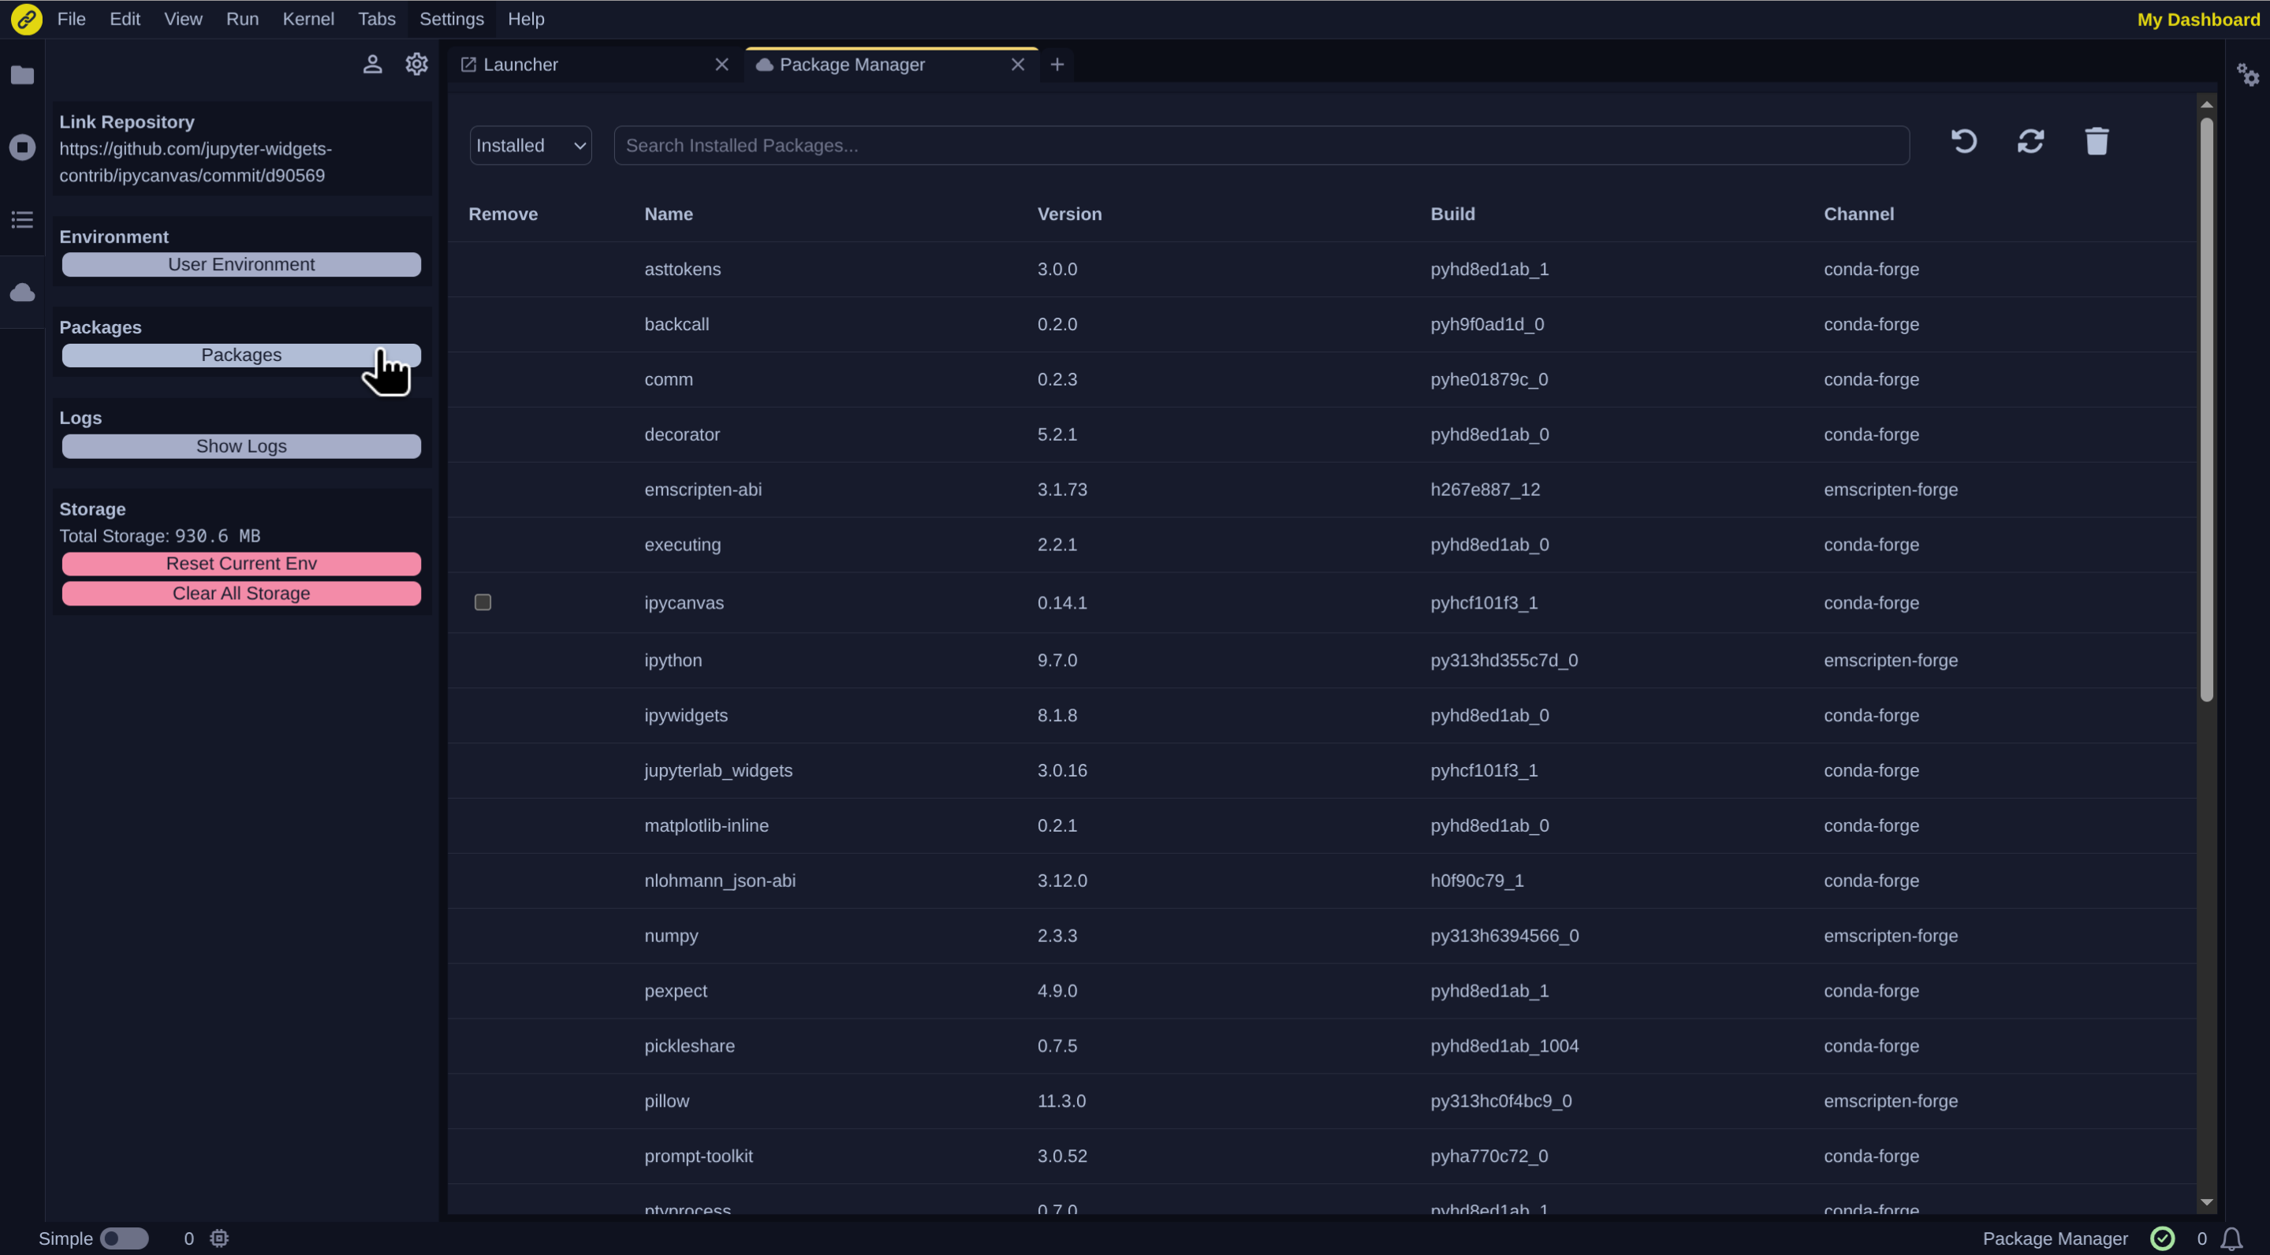Click the Show Logs button
The height and width of the screenshot is (1255, 2270).
240,445
